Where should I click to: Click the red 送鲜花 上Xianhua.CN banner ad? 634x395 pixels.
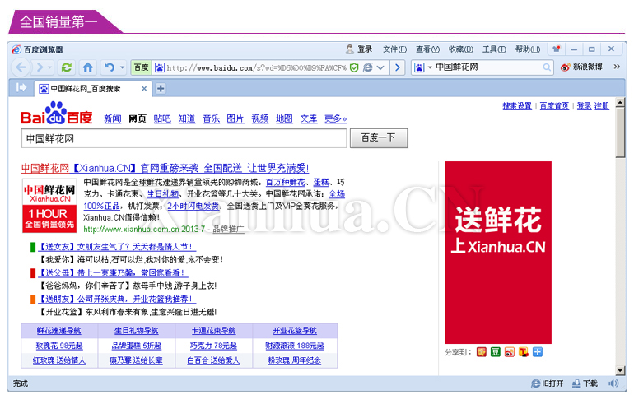coord(498,253)
